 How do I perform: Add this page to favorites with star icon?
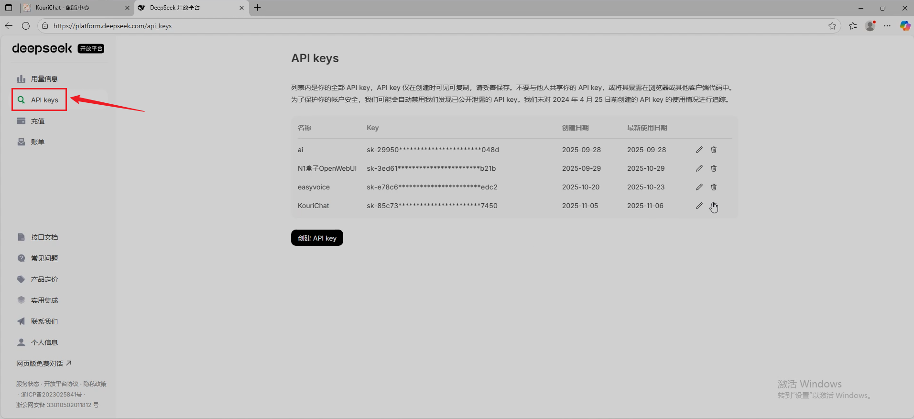pyautogui.click(x=832, y=26)
